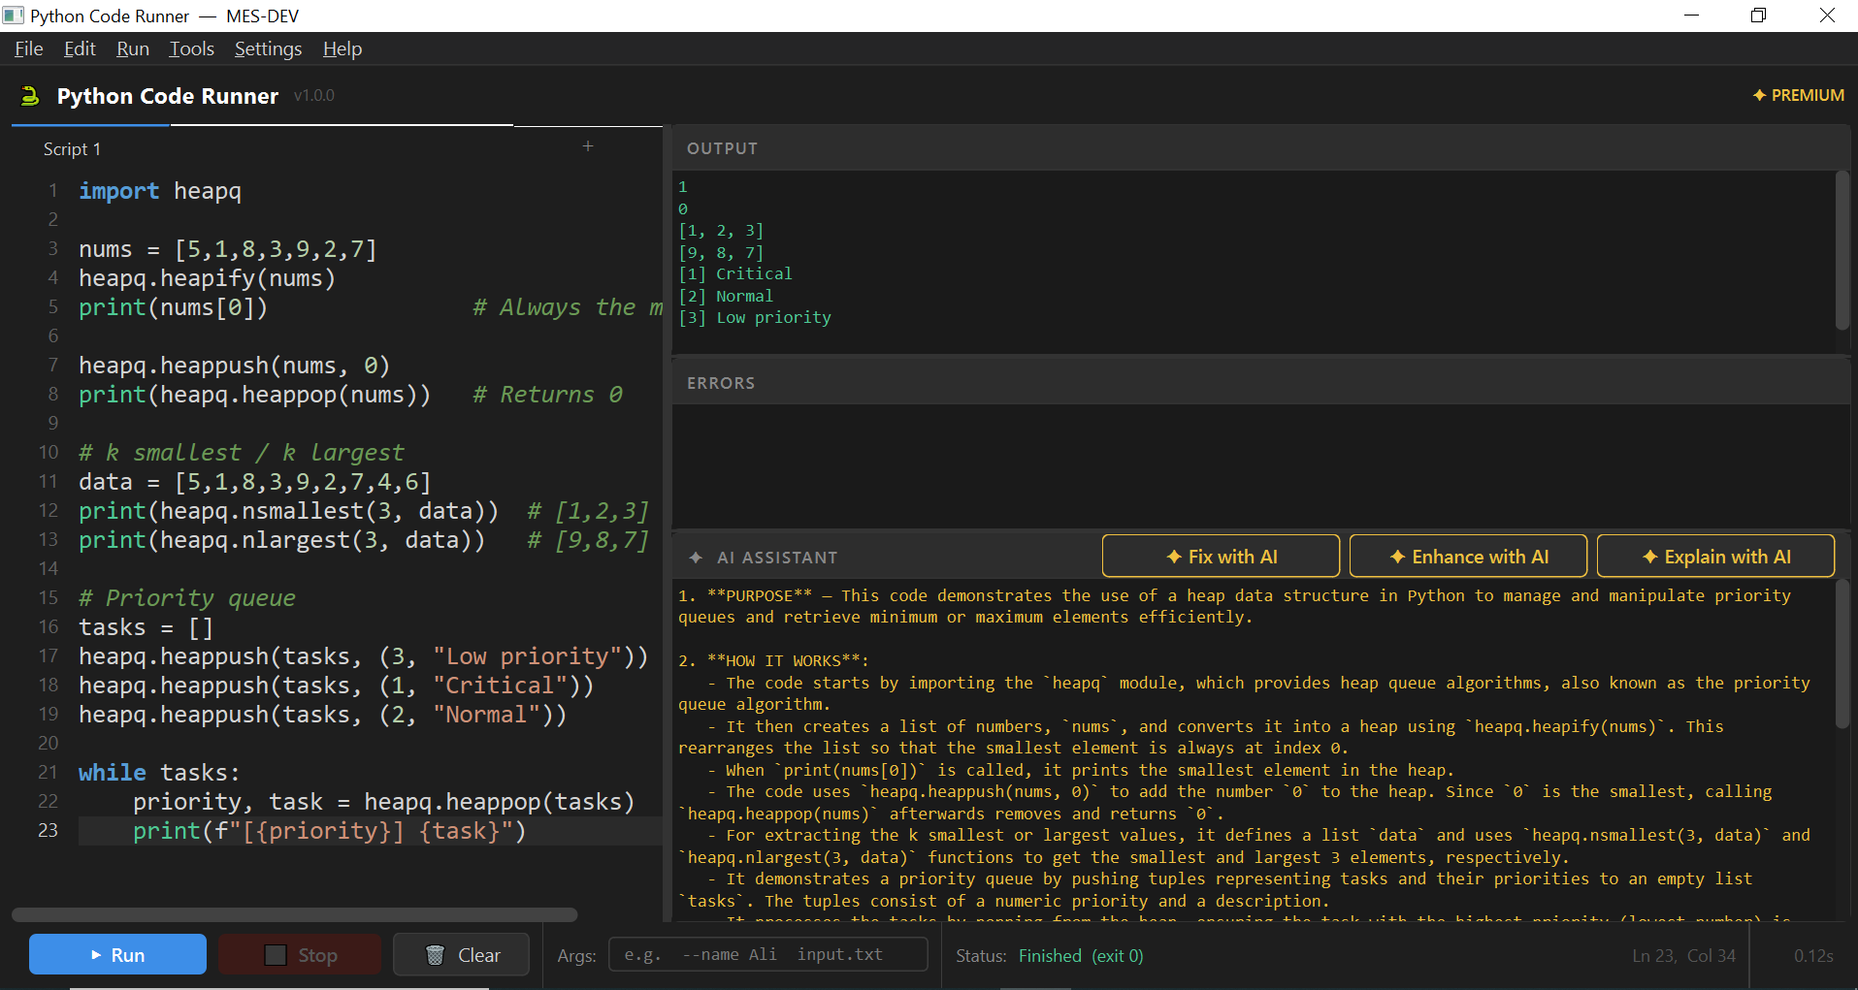Click the 'Python Code Runner' header title

[168, 96]
